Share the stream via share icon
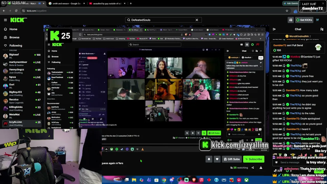 coord(253,168)
